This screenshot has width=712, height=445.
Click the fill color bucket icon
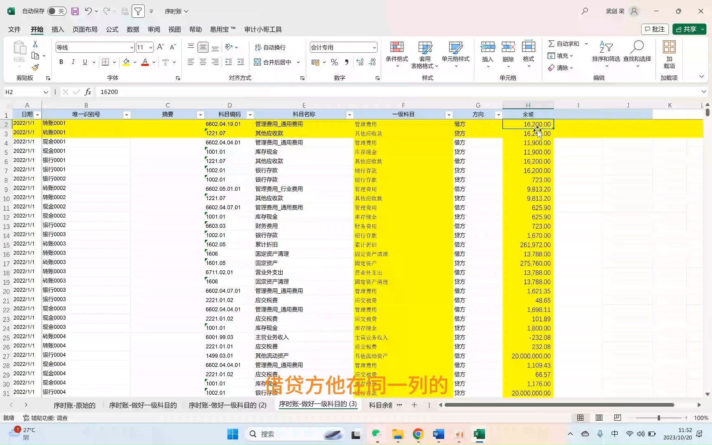(126, 62)
